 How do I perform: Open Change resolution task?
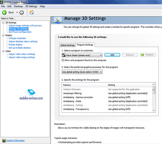tap(17, 38)
